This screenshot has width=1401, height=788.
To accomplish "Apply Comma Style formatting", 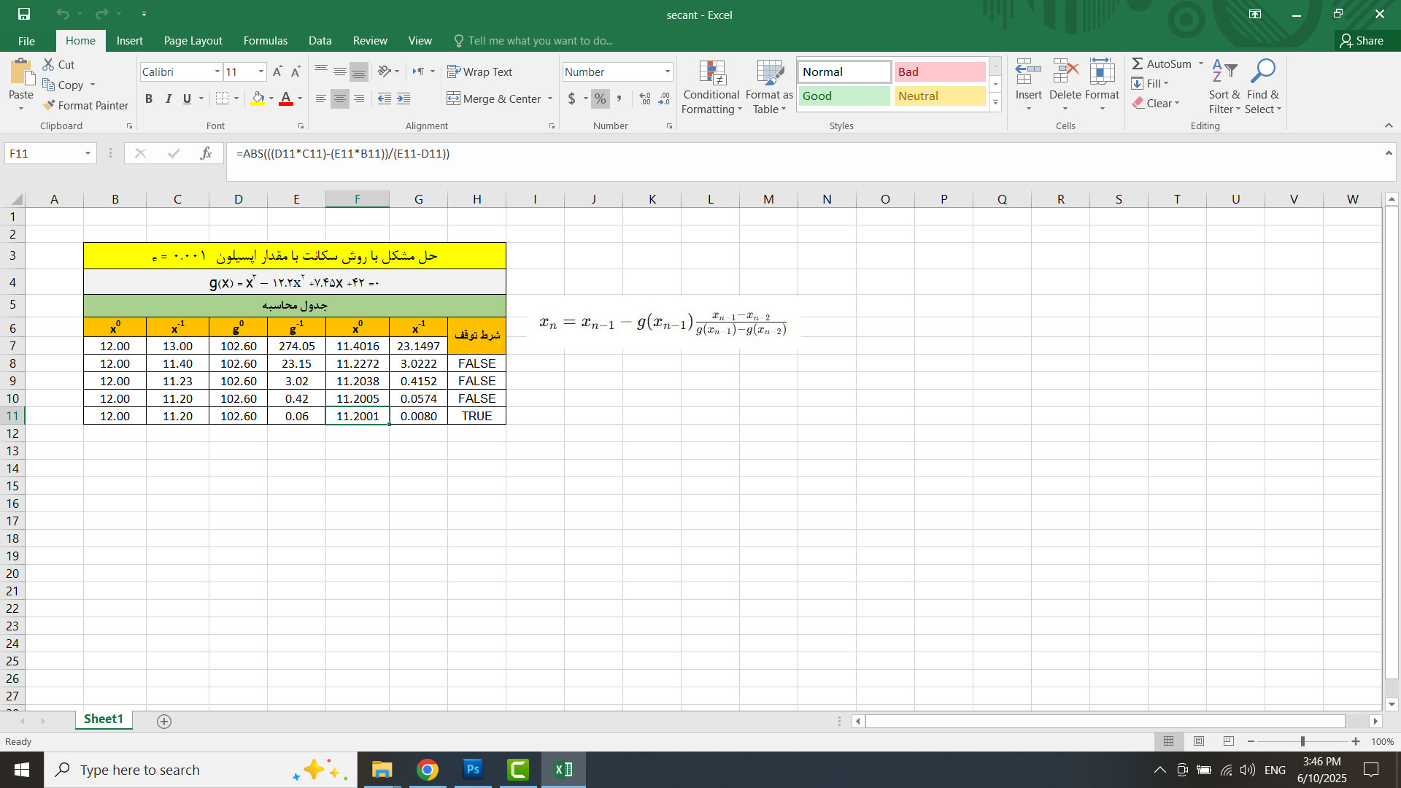I will pyautogui.click(x=620, y=98).
